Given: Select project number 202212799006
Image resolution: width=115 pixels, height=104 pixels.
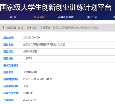Looking at the screenshot, I should [x=31, y=37].
